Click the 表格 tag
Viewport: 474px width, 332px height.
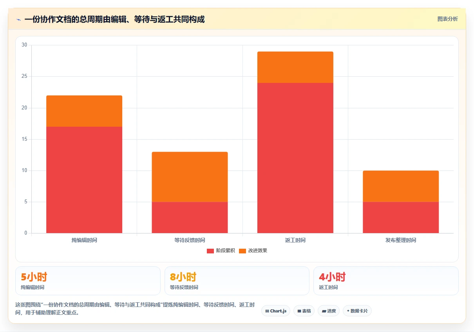click(x=304, y=311)
